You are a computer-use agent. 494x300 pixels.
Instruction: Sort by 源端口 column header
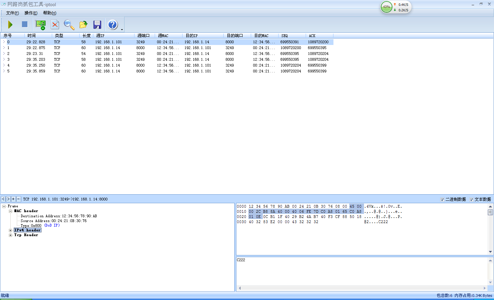144,36
